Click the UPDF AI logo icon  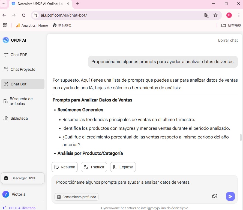point(6,40)
